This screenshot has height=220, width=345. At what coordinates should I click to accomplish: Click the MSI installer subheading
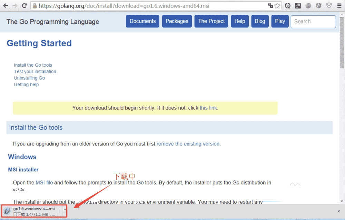coord(23,170)
